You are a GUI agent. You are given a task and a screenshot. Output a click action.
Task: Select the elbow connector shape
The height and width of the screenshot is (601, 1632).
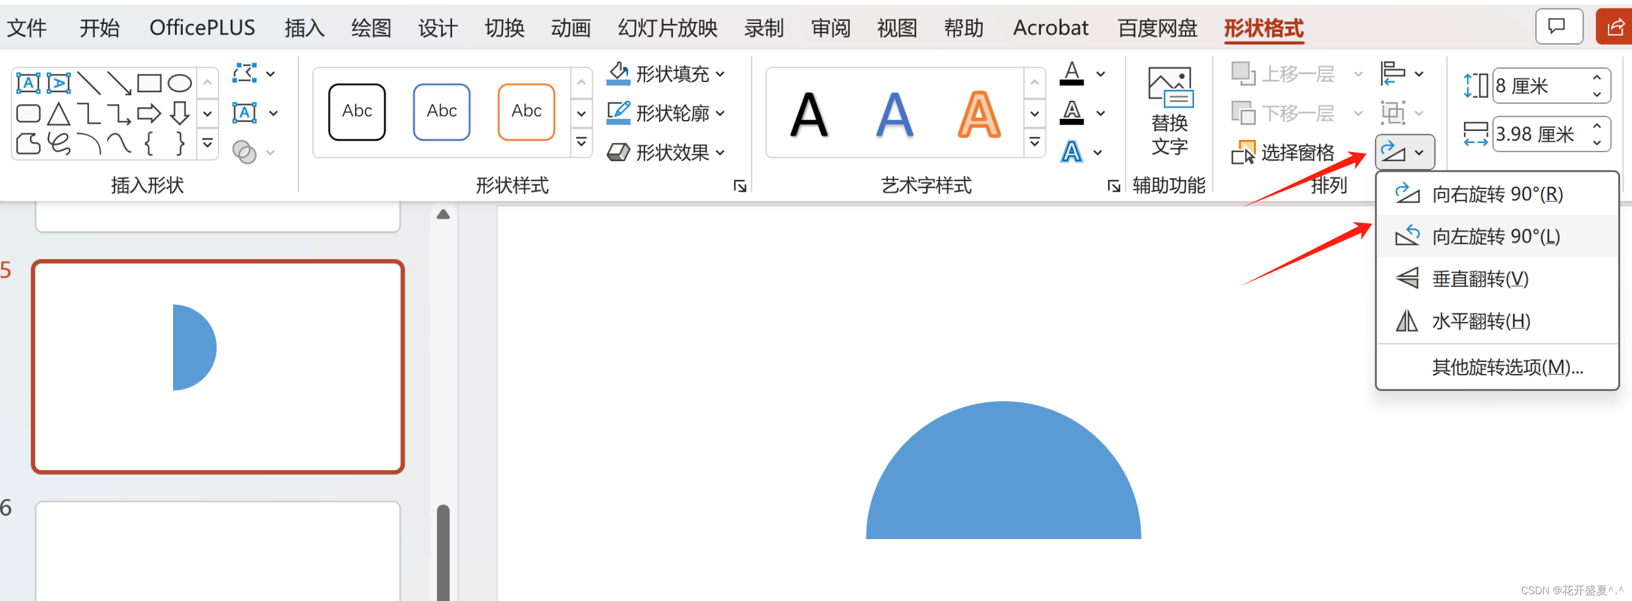(x=89, y=114)
